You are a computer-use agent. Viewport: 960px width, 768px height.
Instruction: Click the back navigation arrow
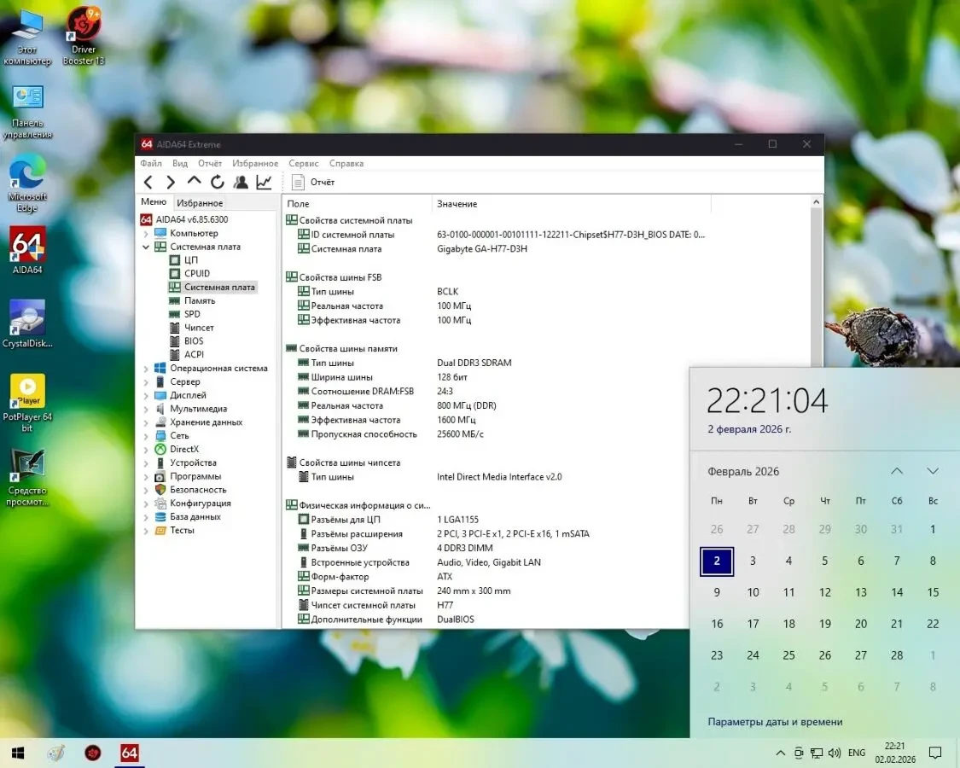pos(148,182)
